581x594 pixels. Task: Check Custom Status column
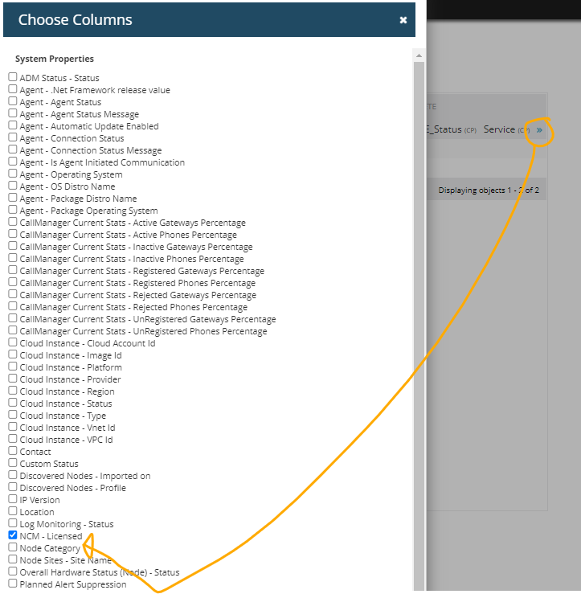click(x=13, y=463)
